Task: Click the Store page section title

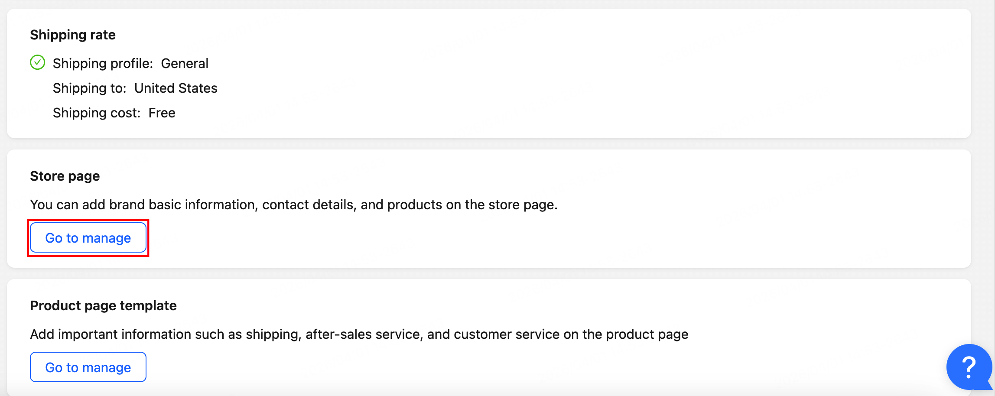Action: [65, 176]
